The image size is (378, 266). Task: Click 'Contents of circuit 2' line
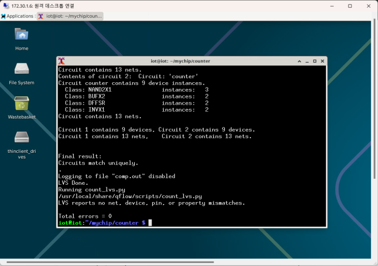click(128, 77)
